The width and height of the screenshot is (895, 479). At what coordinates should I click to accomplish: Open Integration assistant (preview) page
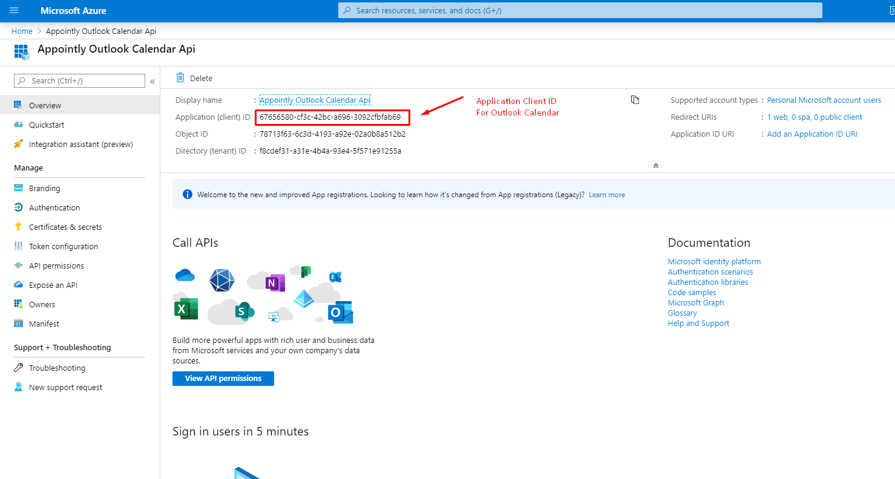click(x=80, y=144)
